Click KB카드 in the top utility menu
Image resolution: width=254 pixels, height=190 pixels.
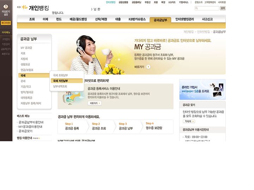(172, 2)
